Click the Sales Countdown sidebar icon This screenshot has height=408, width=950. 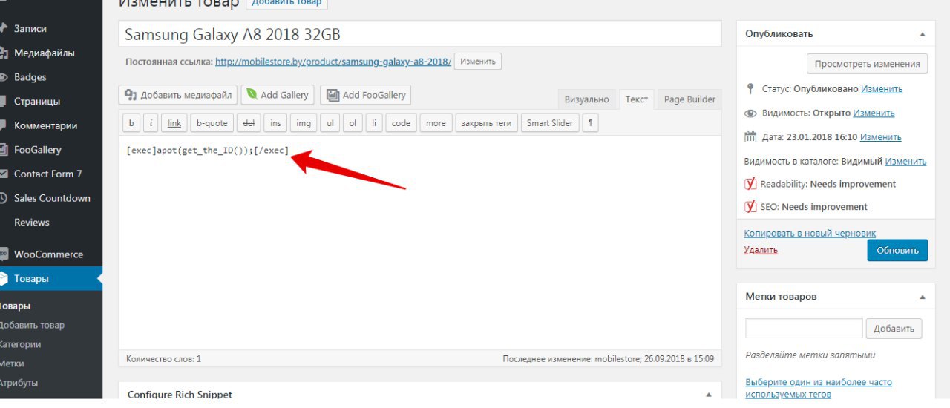click(x=4, y=198)
